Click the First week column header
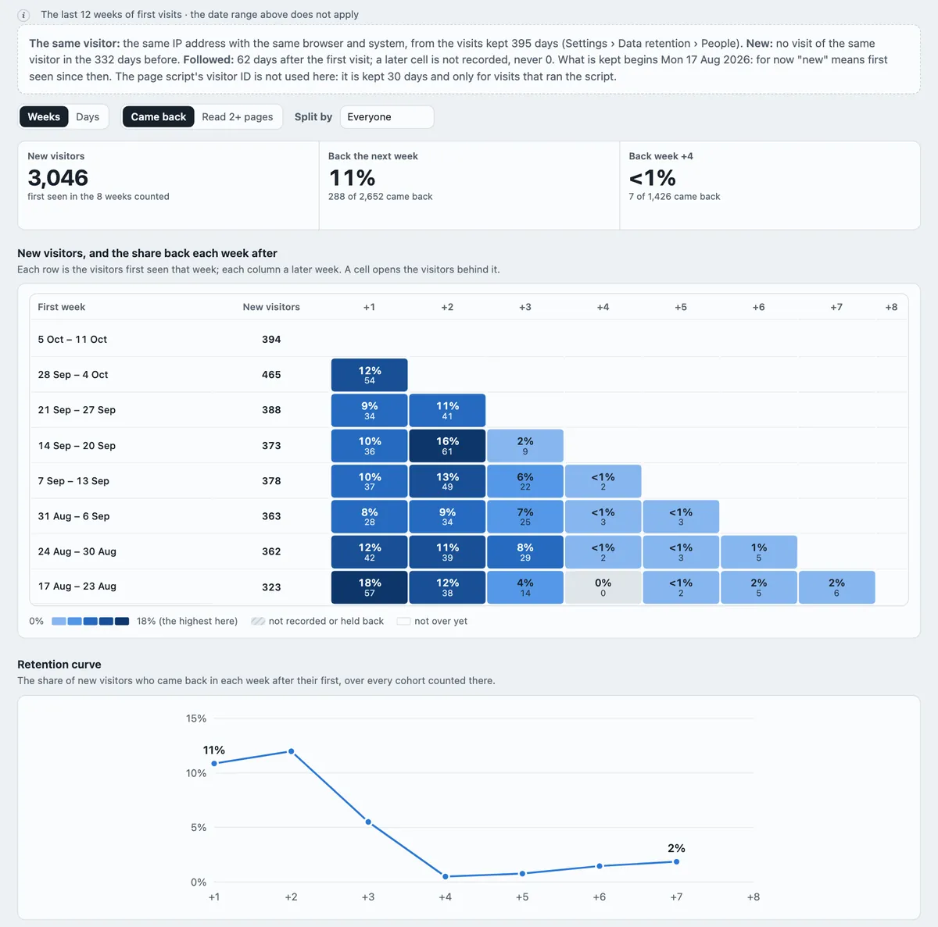This screenshot has height=927, width=938. pyautogui.click(x=62, y=307)
